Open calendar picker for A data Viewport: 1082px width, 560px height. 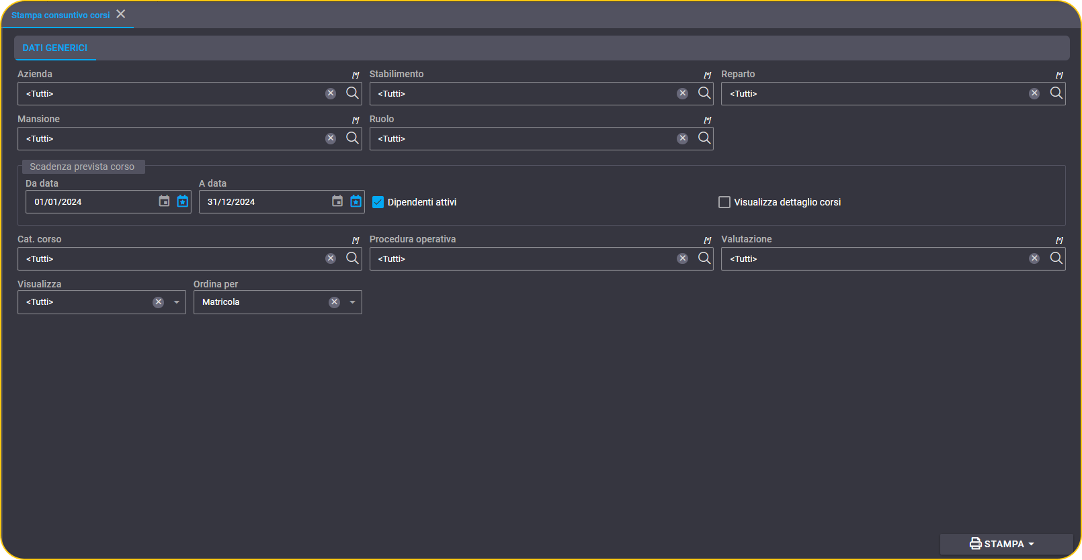337,201
